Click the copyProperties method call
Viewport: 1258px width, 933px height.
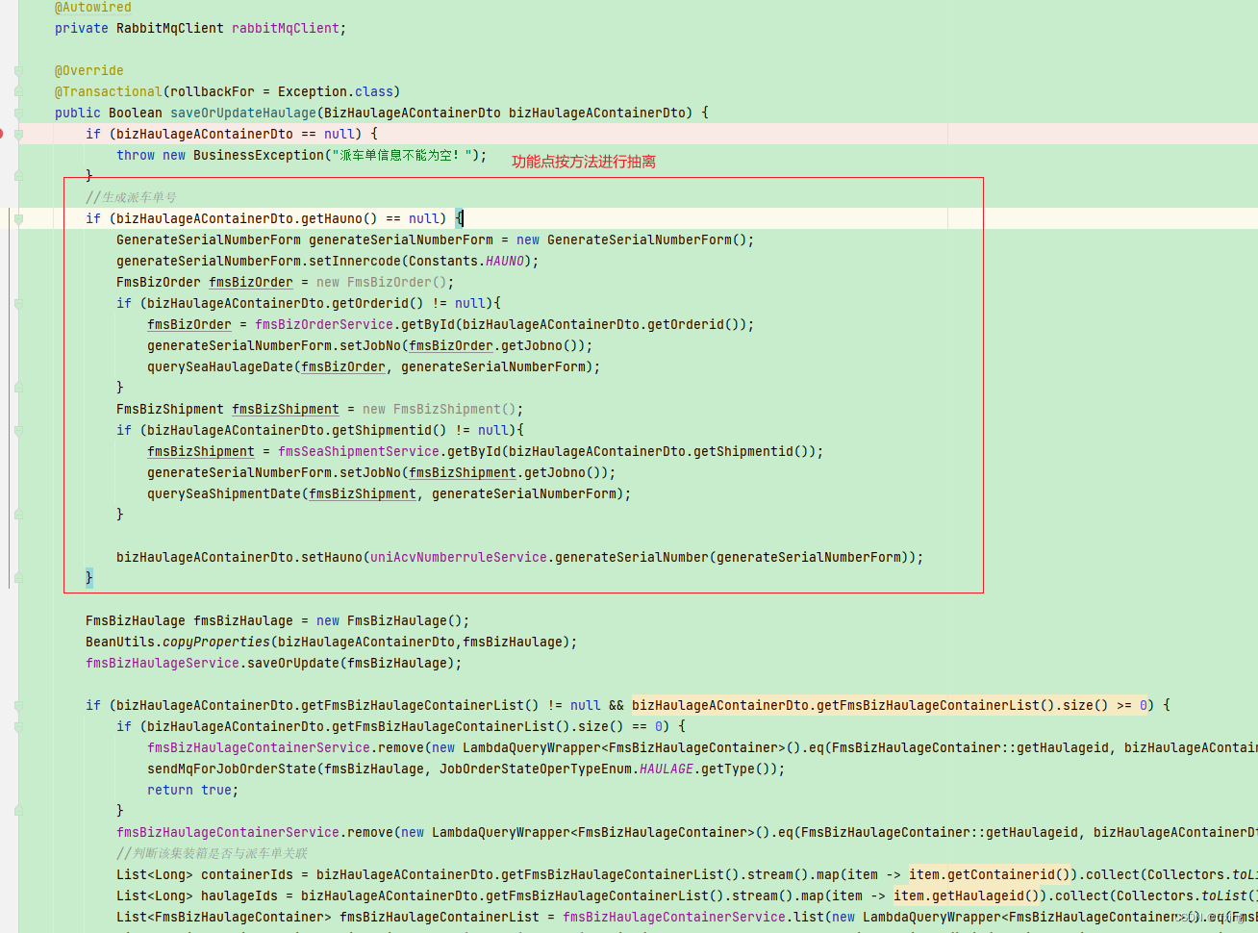216,642
